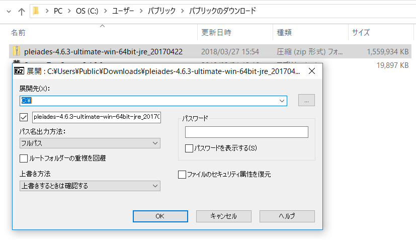
Task: Navigate to PC in breadcrumb
Action: pyautogui.click(x=58, y=11)
